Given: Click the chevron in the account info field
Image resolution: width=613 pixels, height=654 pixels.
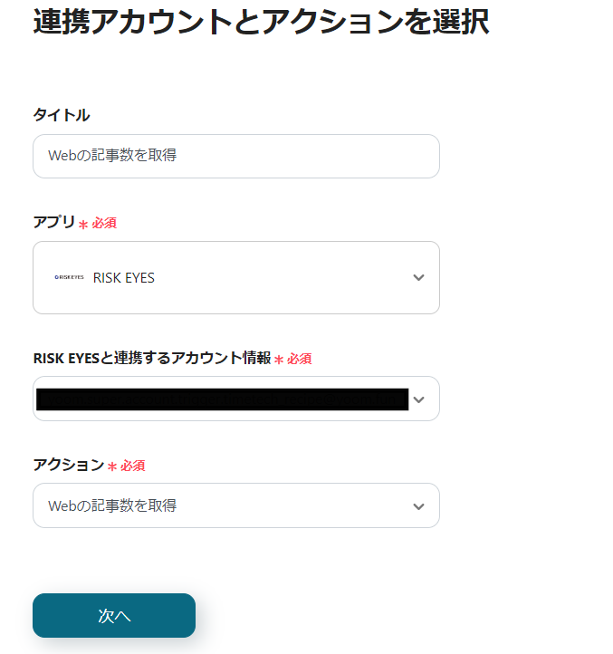Looking at the screenshot, I should click(x=418, y=399).
